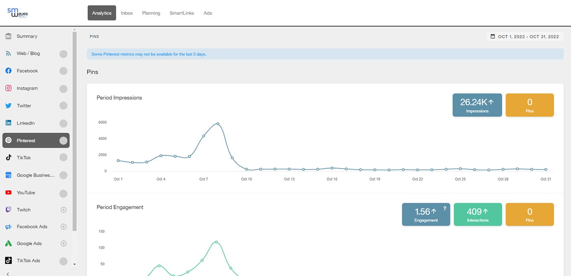571x276 pixels.
Task: Toggle the YouTube status circle
Action: [x=63, y=193]
